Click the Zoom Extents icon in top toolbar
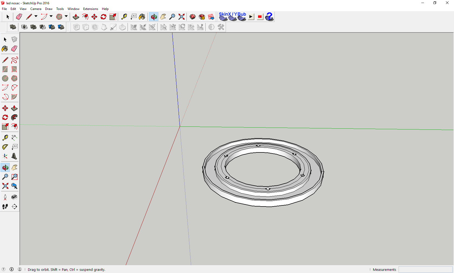 [x=182, y=17]
